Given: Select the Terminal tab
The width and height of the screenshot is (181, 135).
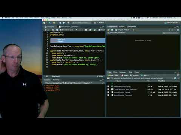Looking at the screenshot, I should coord(56,80).
